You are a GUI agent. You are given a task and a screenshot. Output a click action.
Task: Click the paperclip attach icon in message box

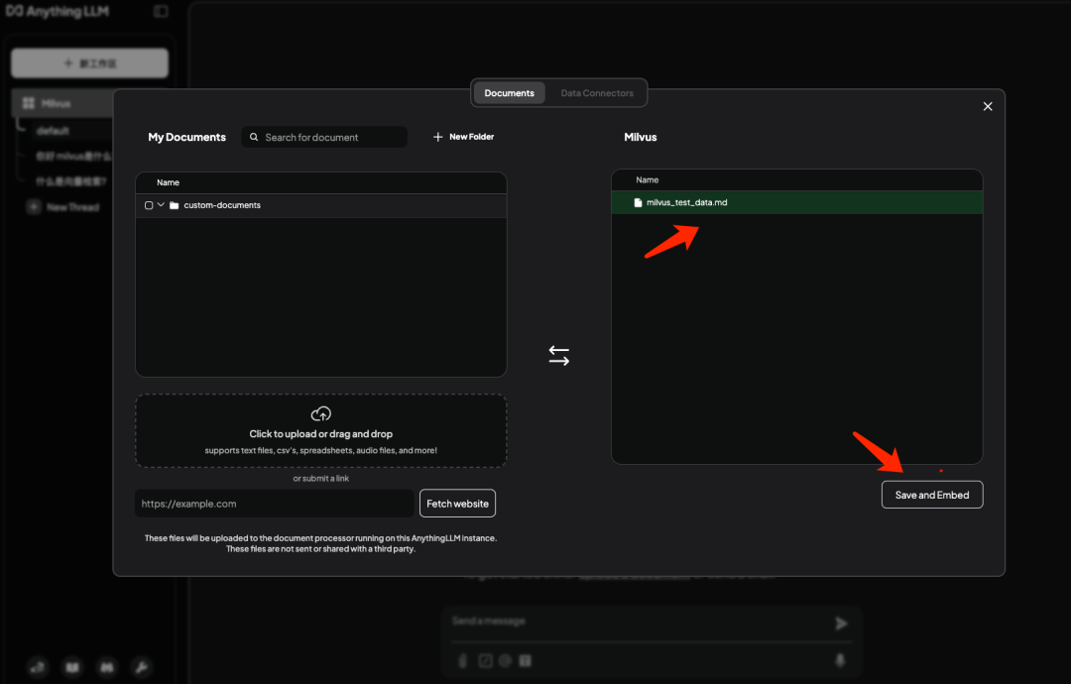click(x=463, y=661)
